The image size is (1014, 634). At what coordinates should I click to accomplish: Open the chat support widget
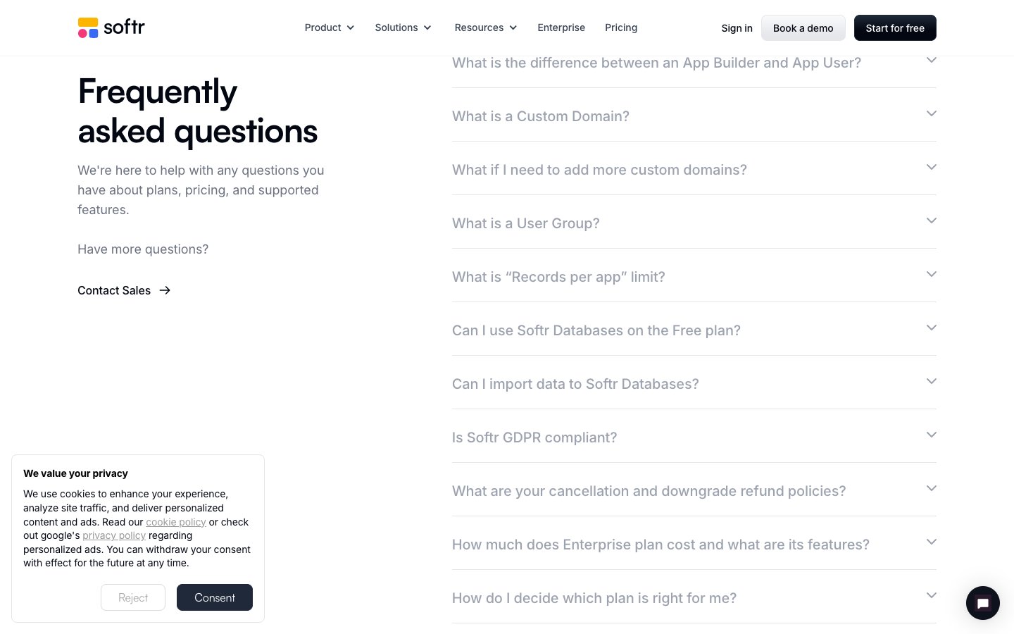[x=983, y=603]
